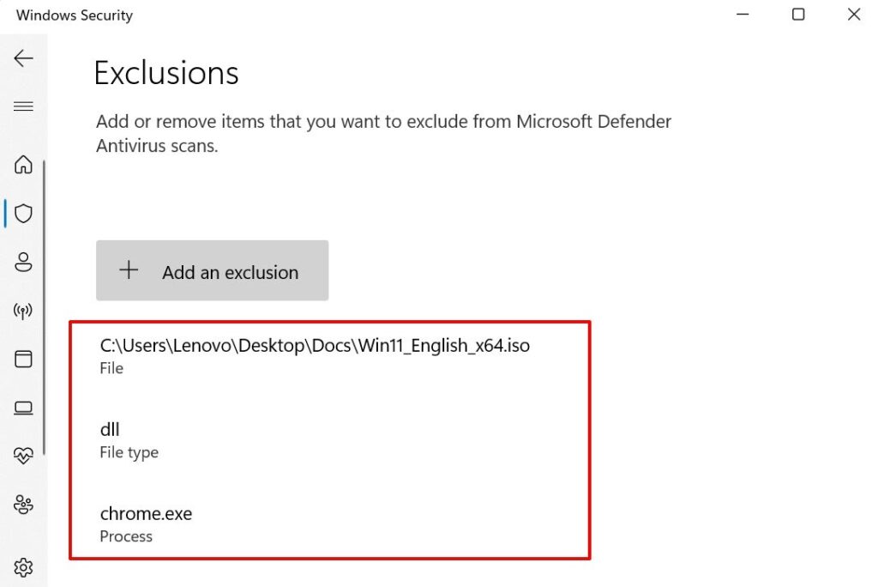Viewport: 878px width, 587px height.
Task: Go back using the back arrow
Action: 23,58
